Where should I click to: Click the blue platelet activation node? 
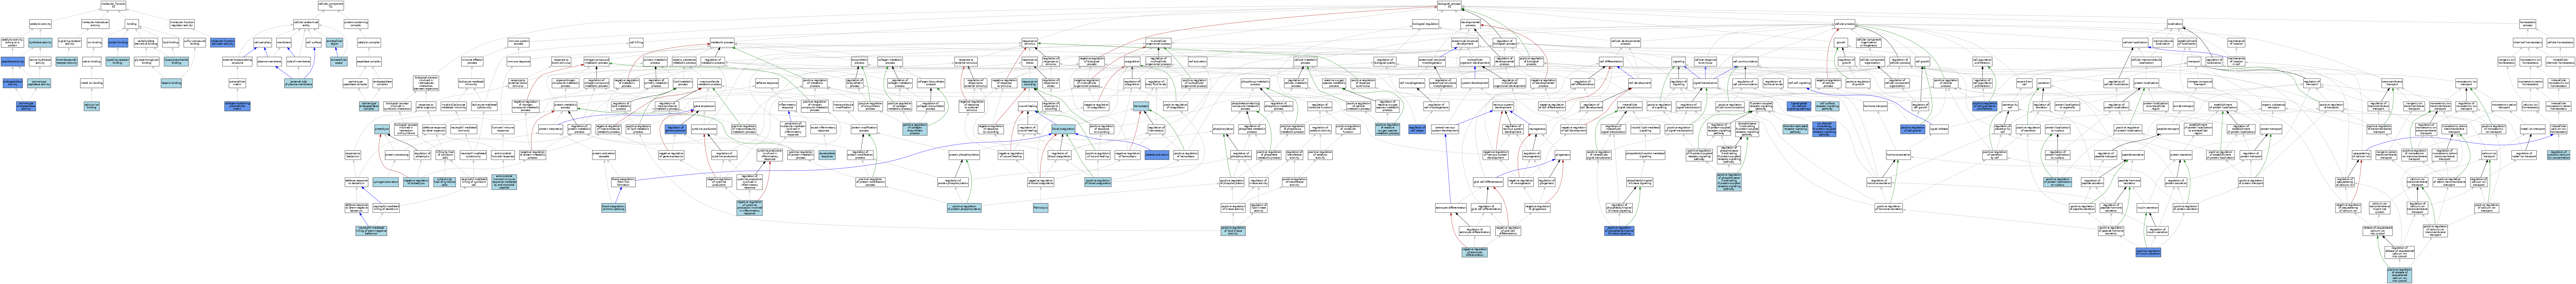click(1157, 154)
